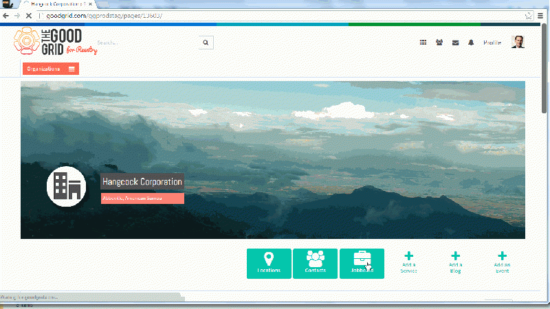550x309 pixels.
Task: Click the browser address bar
Action: pos(280,16)
